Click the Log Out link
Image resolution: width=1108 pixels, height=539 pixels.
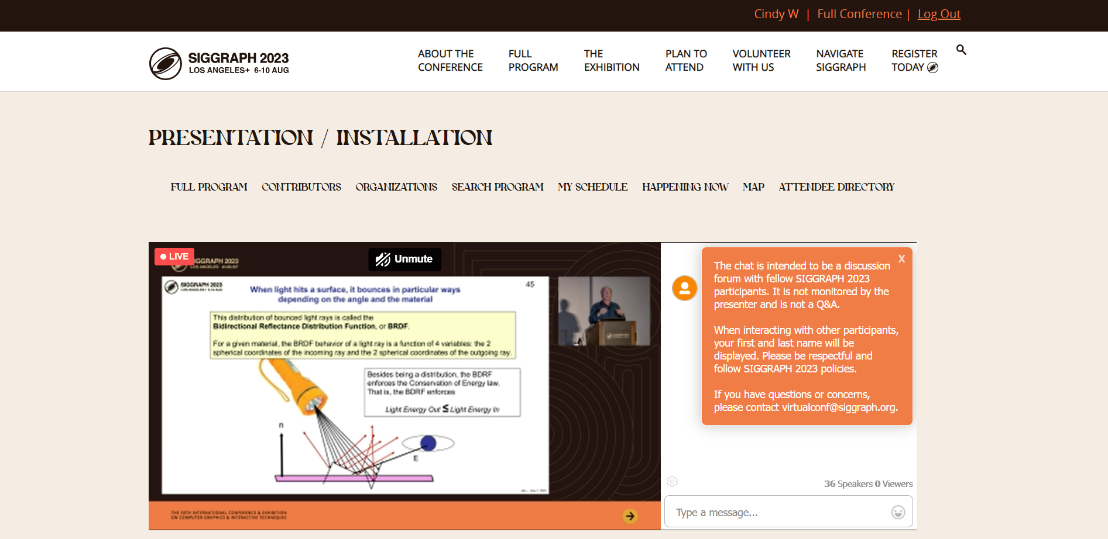(938, 14)
